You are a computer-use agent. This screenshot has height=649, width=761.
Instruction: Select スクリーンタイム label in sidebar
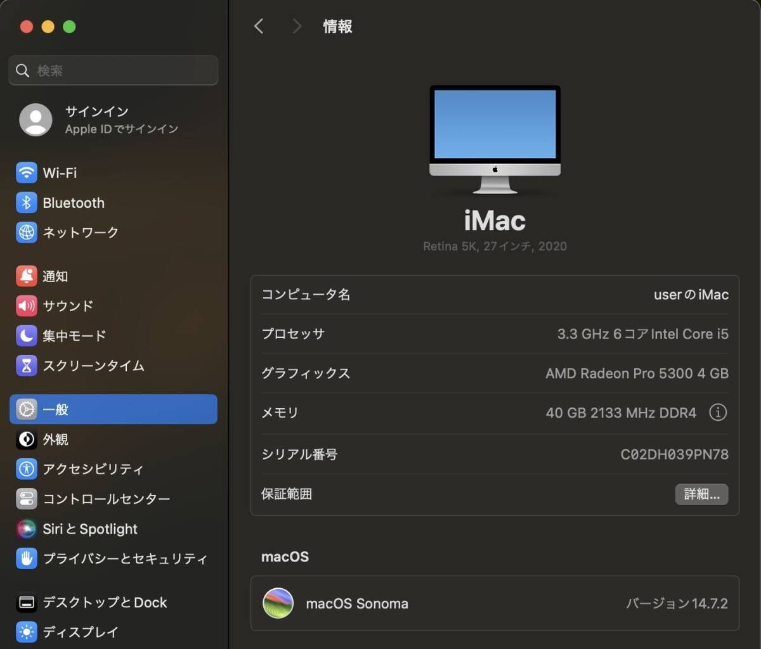coord(93,366)
